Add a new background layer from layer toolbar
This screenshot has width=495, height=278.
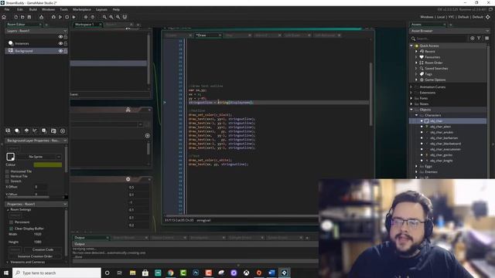pyautogui.click(x=9, y=131)
